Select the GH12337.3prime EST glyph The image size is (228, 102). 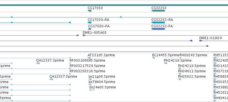click(38, 63)
